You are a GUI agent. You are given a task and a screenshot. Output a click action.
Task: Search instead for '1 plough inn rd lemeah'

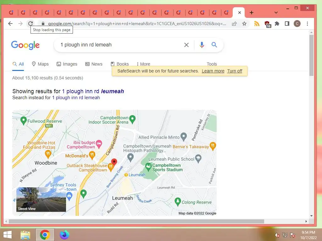click(x=76, y=98)
